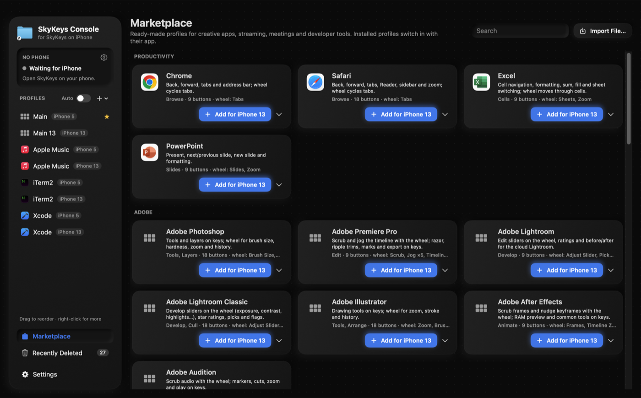Viewport: 641px width, 398px height.
Task: Click the Chrome app icon
Action: pos(149,82)
